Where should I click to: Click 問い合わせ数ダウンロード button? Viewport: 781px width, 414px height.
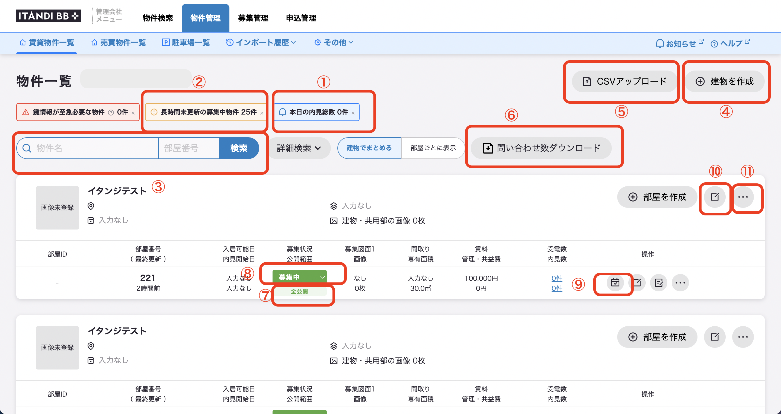(x=541, y=148)
